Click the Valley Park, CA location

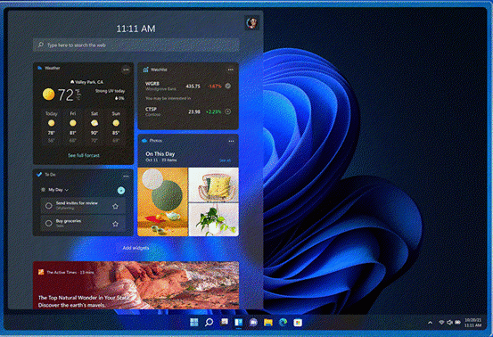click(86, 82)
